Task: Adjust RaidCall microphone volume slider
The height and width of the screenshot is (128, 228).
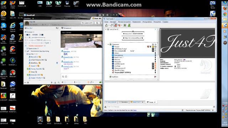Action: [82, 82]
